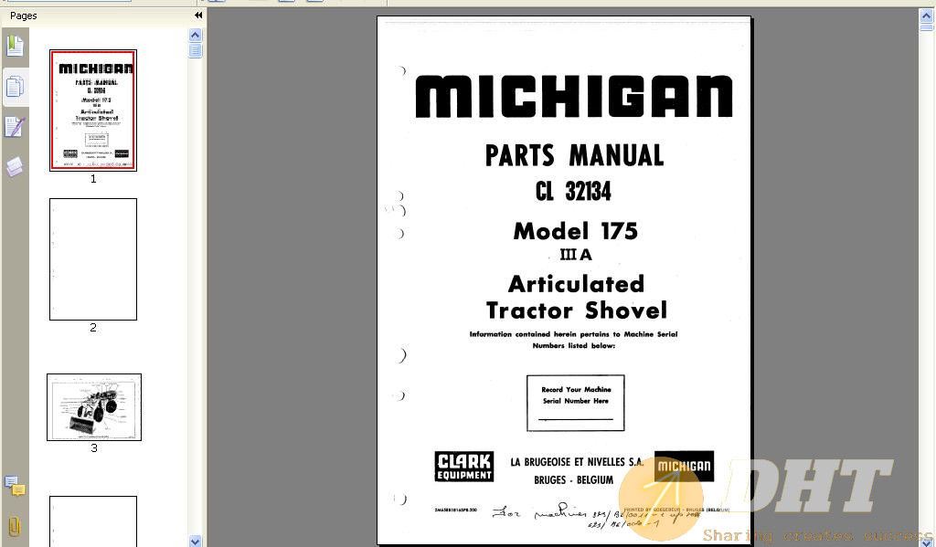Viewport: 936px width, 547px height.
Task: Open the Bookmarks panel icon
Action: coord(15,46)
